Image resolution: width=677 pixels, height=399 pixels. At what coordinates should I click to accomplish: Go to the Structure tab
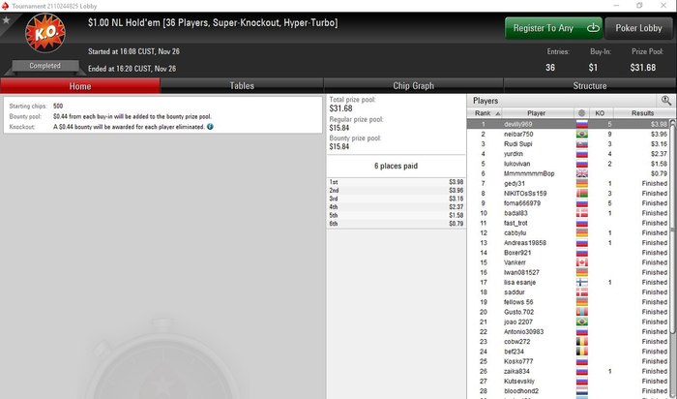click(590, 85)
